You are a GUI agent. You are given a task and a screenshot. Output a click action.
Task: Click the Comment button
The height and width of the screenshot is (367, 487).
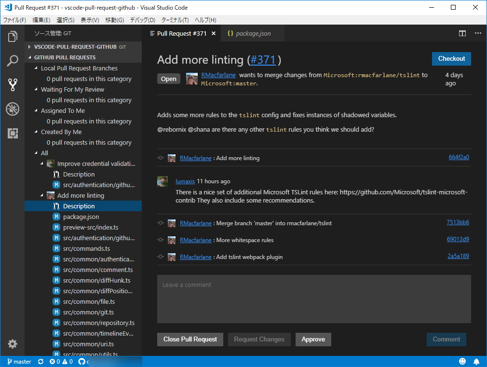446,340
